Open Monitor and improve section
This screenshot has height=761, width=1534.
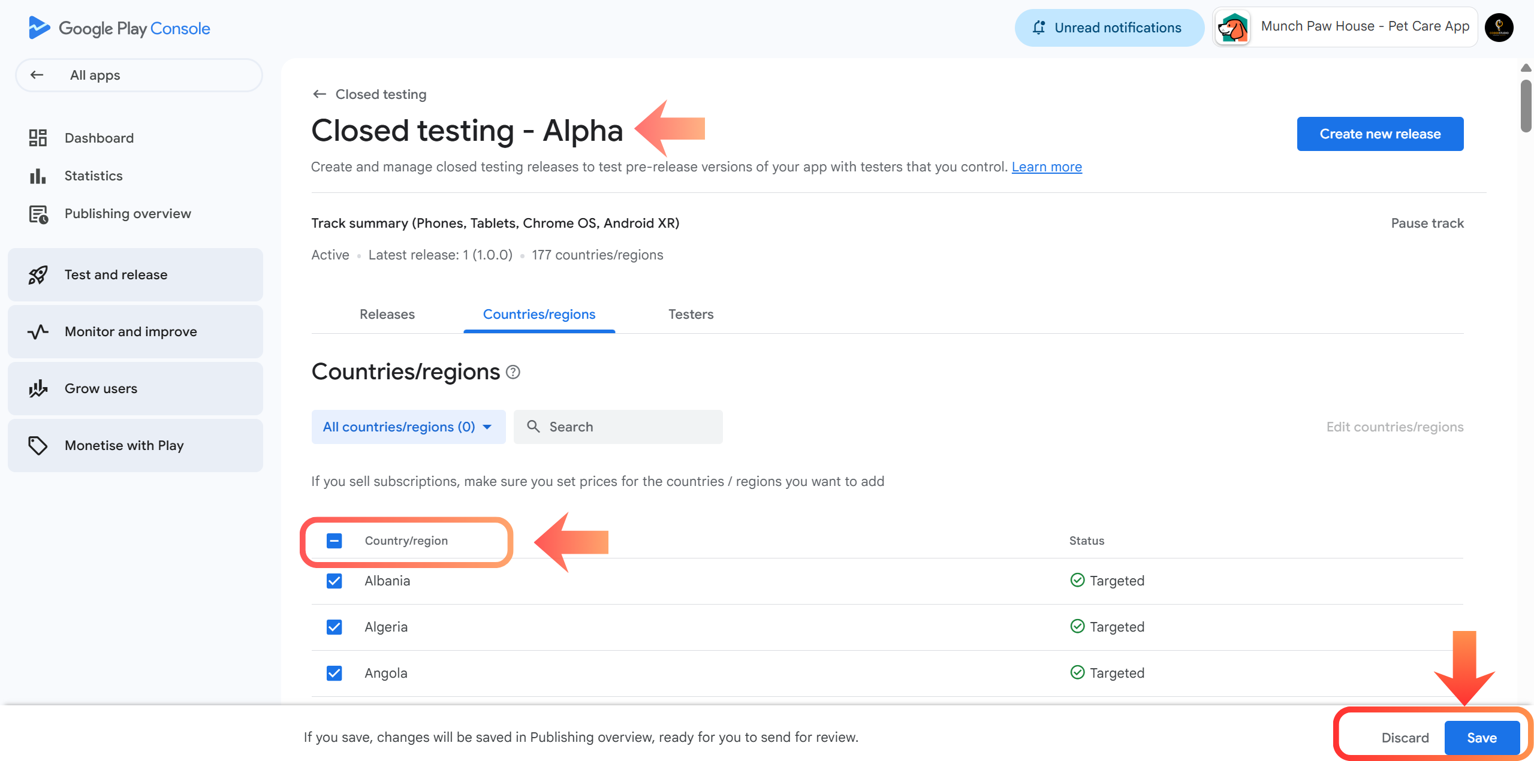(131, 331)
